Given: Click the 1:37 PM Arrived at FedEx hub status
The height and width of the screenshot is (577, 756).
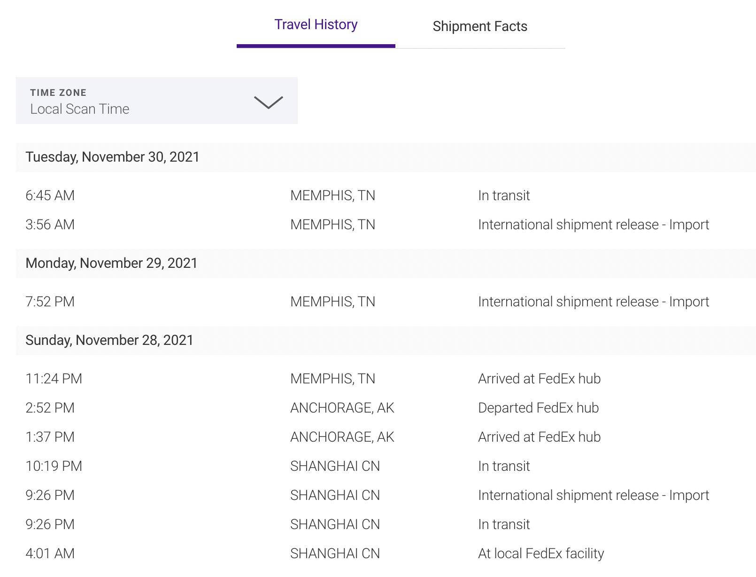Looking at the screenshot, I should (x=540, y=437).
